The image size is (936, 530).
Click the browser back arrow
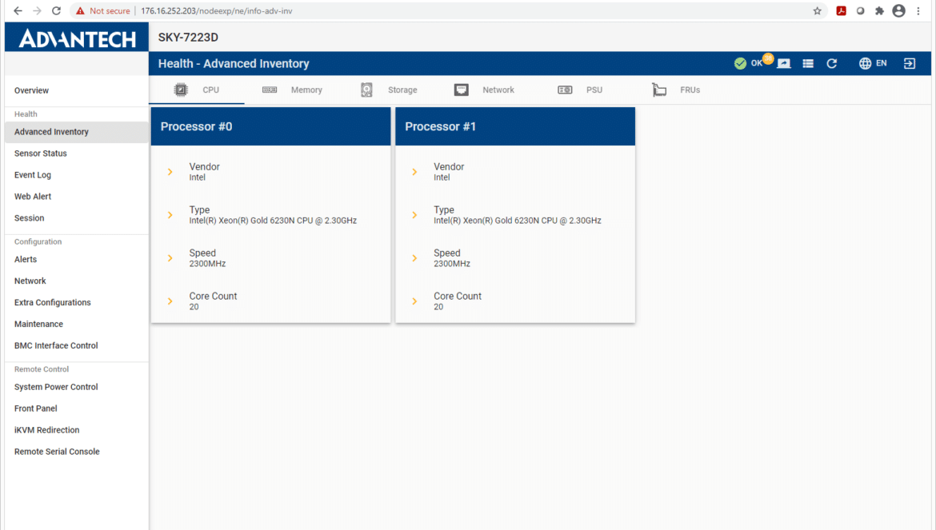click(x=18, y=10)
